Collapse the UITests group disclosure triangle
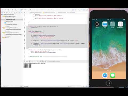Screen dimensions: 128x96 click(3, 33)
